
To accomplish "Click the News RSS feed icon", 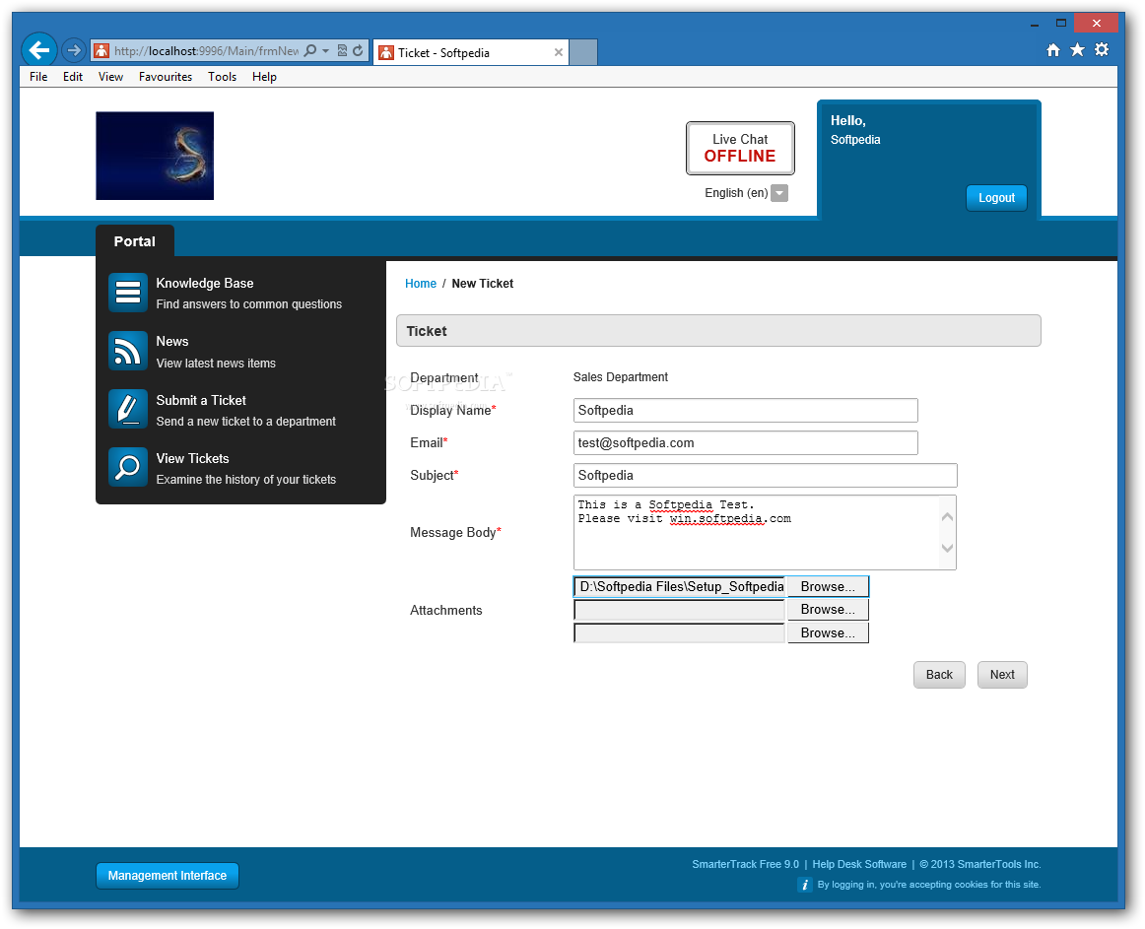I will pyautogui.click(x=128, y=351).
